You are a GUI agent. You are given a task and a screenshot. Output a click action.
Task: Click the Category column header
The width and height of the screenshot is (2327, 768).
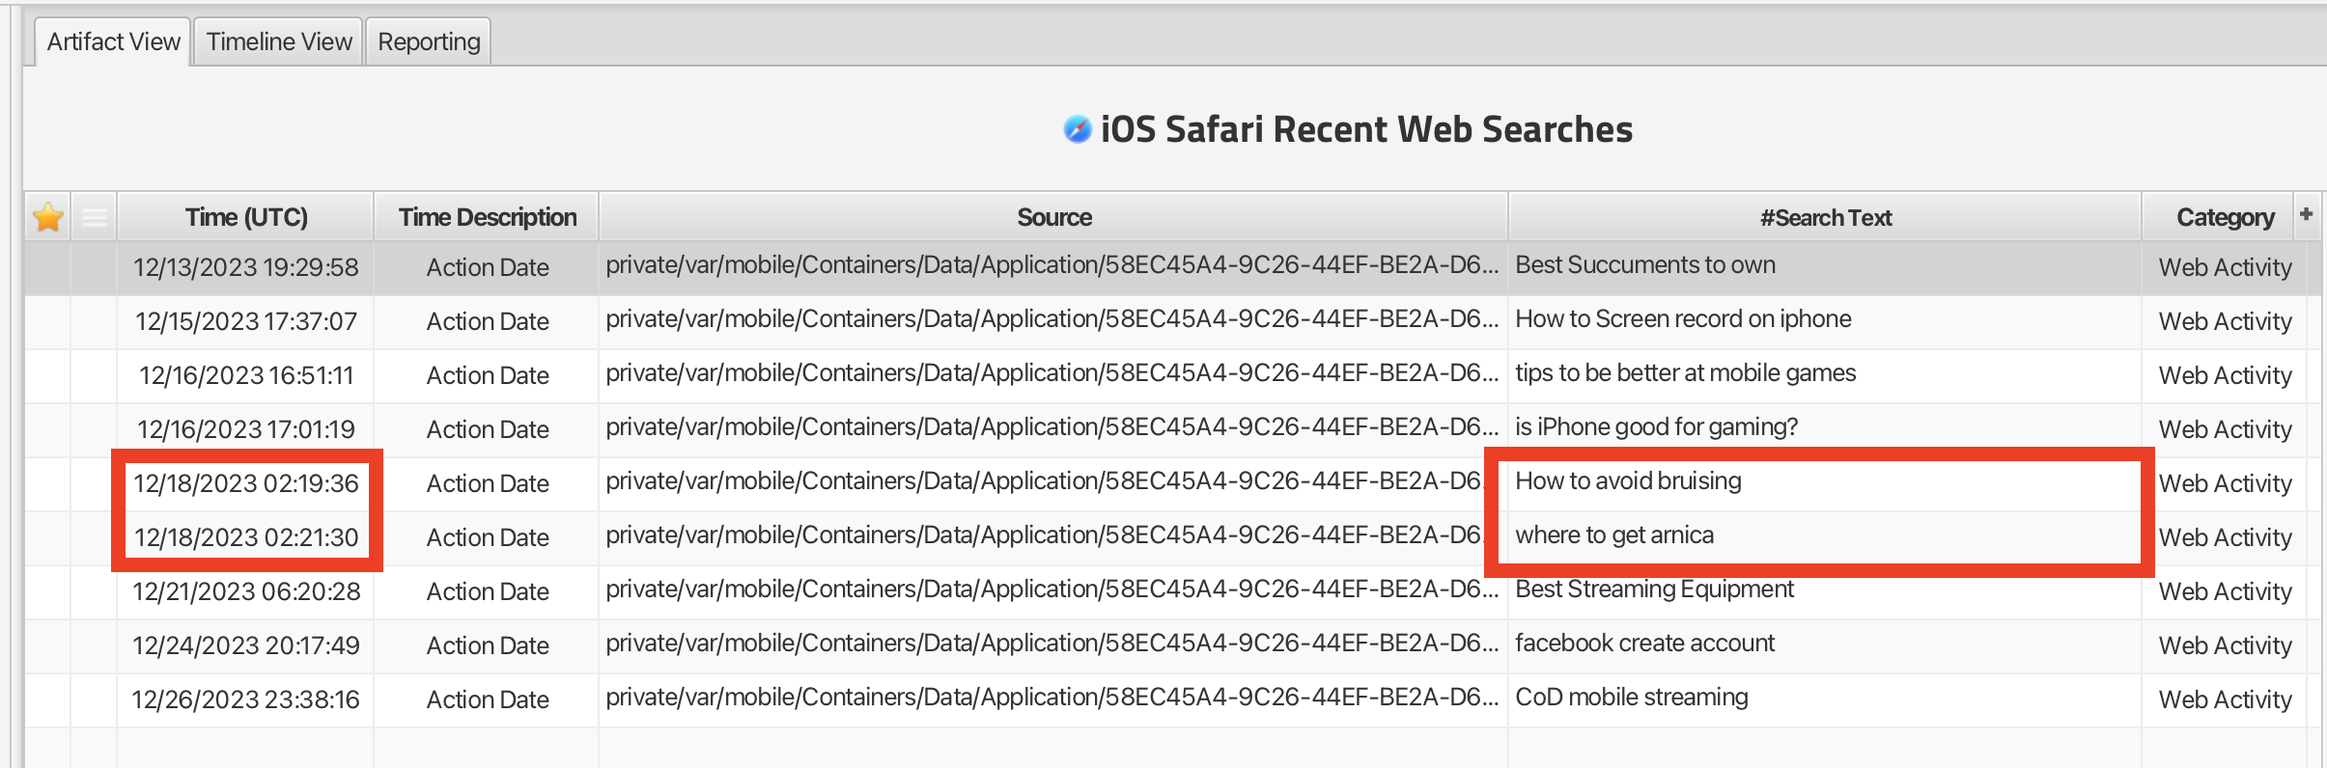tap(2225, 217)
